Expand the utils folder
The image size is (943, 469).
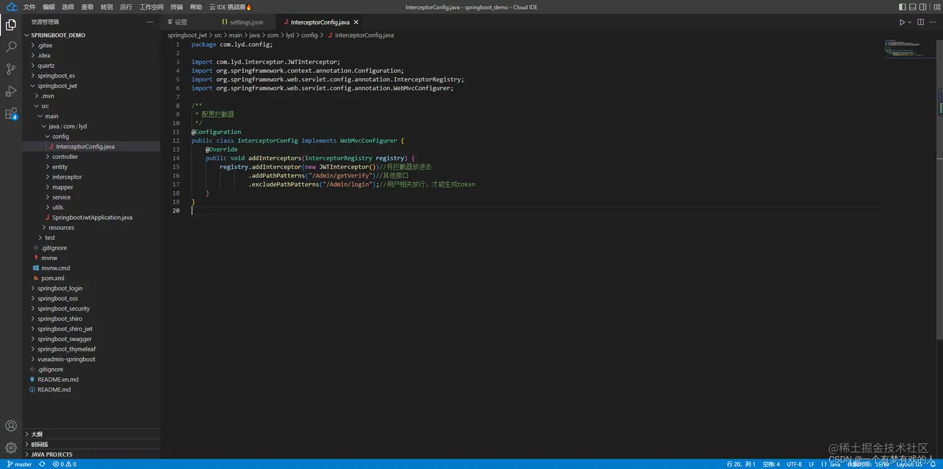(92, 207)
